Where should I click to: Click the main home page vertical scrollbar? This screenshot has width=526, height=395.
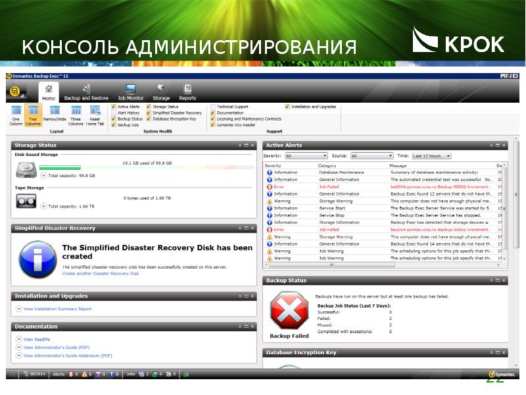pyautogui.click(x=516, y=195)
